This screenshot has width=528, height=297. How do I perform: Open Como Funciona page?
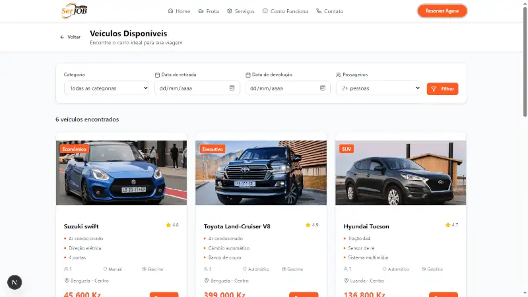[x=285, y=11]
